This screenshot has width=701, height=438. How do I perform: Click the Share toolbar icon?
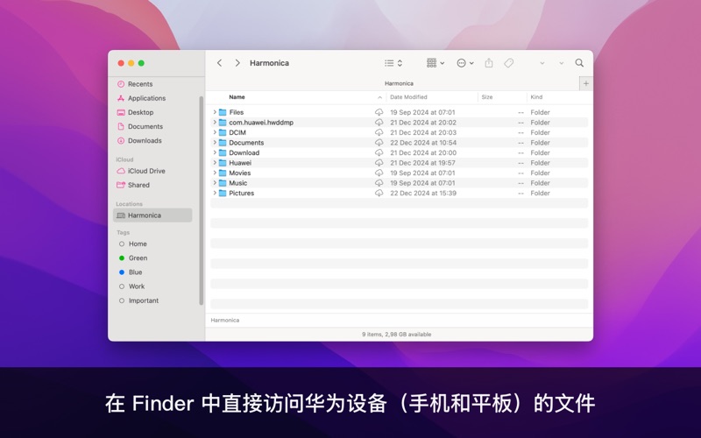[x=489, y=63]
